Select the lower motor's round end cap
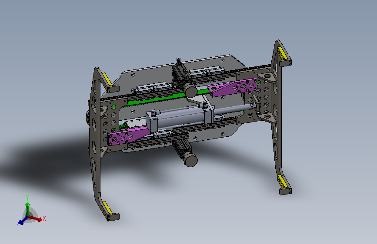The image size is (377, 244). pos(191,160)
